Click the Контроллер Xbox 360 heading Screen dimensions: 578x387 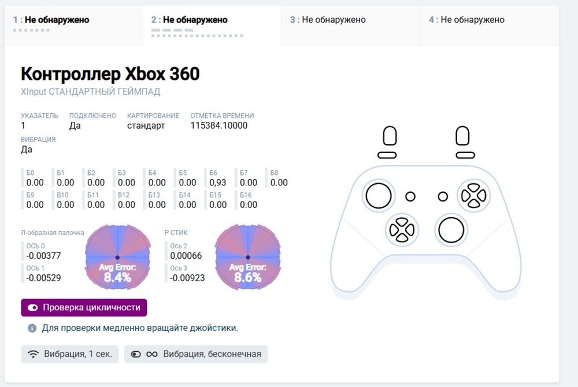pos(110,74)
